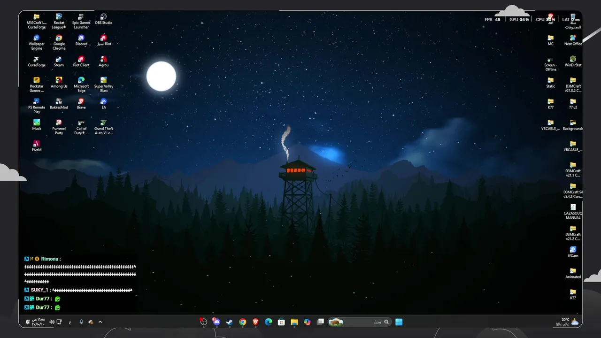Select the MC folder on desktop

click(551, 40)
